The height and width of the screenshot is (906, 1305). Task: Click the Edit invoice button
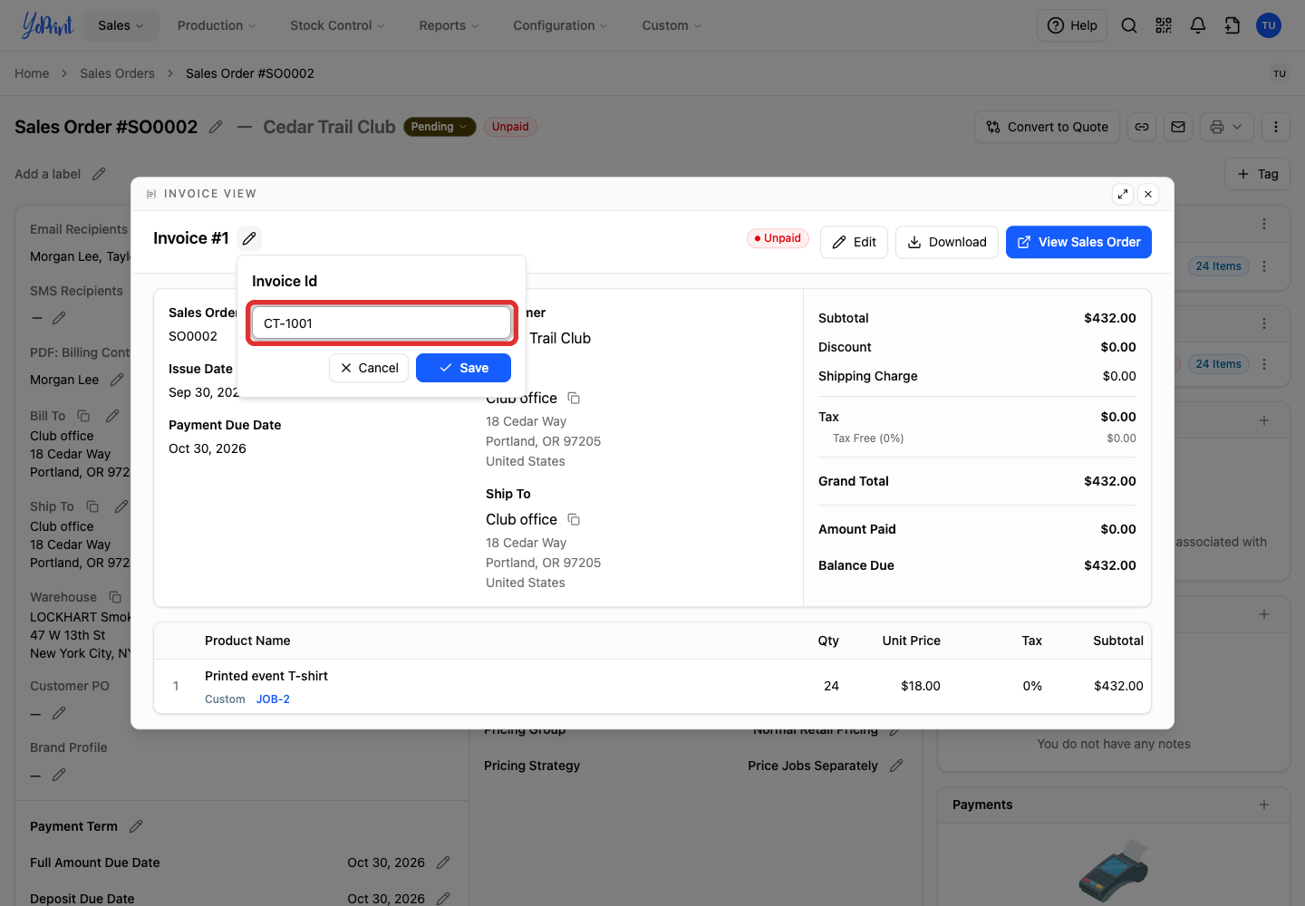click(x=854, y=242)
